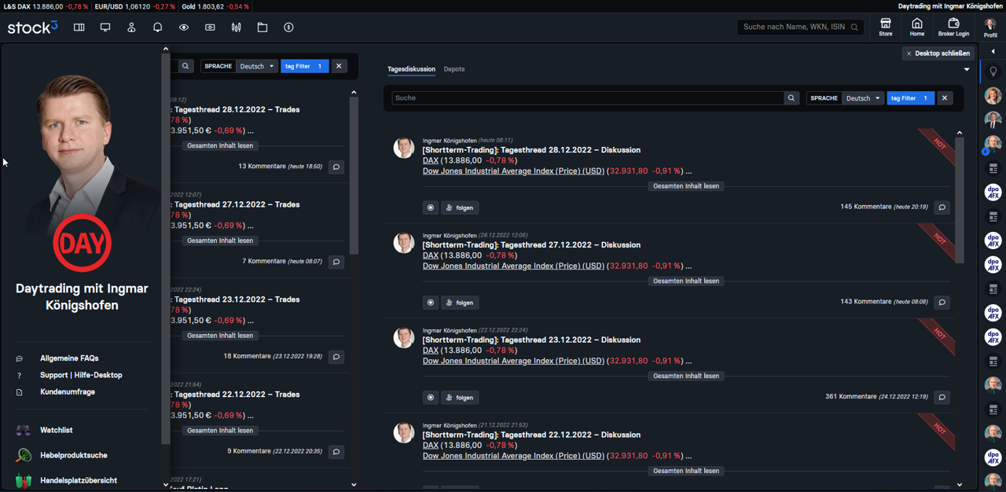Click the lightbulb icon in right sidebar
The width and height of the screenshot is (1006, 492).
993,72
